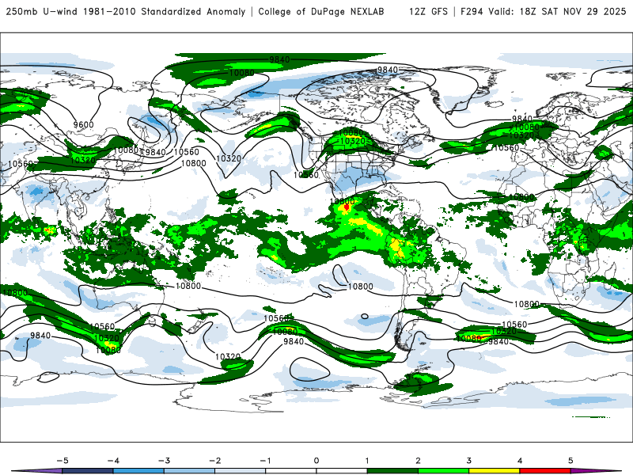633x475 pixels.
Task: Click the bright green 2 to 3 colorbar segment
Action: pyautogui.click(x=443, y=471)
